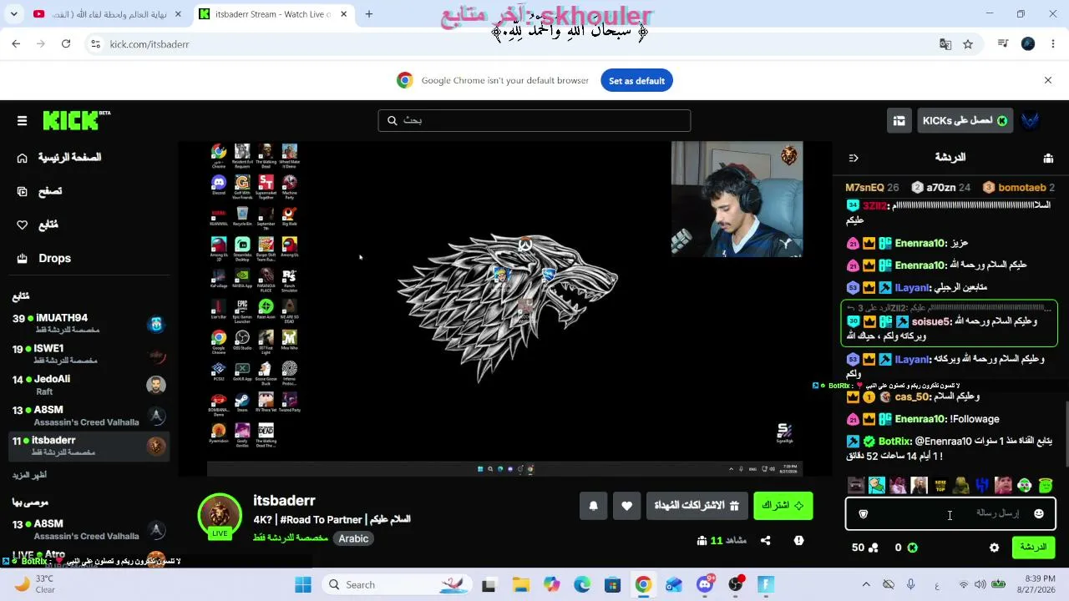
Task: Open chat settings gear icon
Action: click(994, 548)
